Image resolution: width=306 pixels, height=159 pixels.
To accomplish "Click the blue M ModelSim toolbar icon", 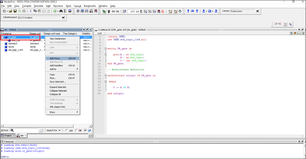I will (x=70, y=11).
